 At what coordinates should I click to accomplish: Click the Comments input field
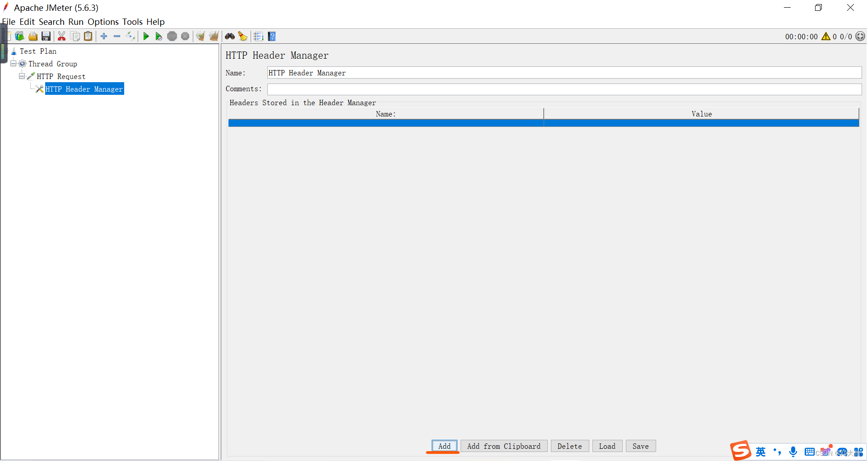[564, 89]
